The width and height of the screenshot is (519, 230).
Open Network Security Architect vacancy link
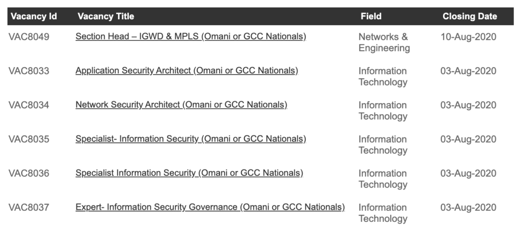[181, 105]
